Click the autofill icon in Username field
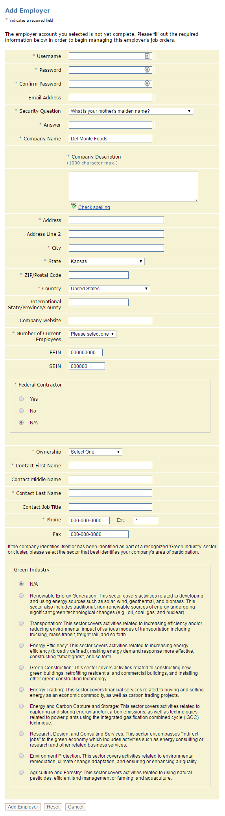225x816 pixels. point(147,56)
